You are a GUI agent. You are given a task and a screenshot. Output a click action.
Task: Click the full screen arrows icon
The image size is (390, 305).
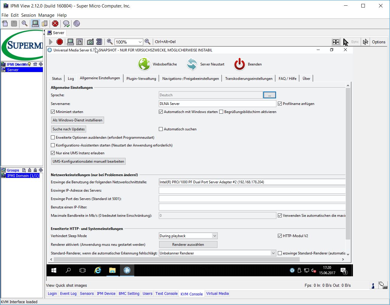click(x=336, y=42)
